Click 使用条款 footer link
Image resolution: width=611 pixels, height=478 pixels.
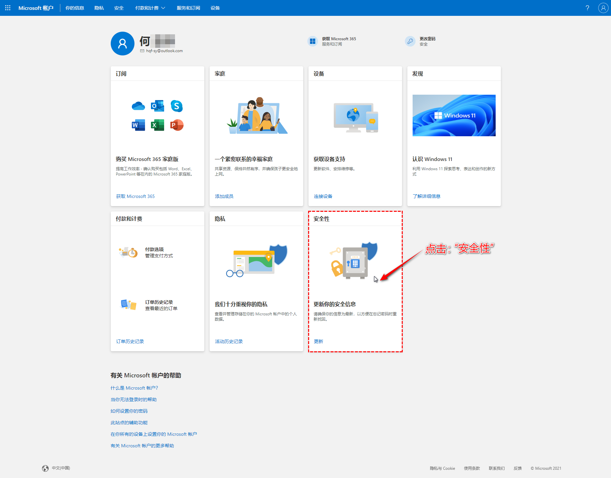(x=472, y=468)
